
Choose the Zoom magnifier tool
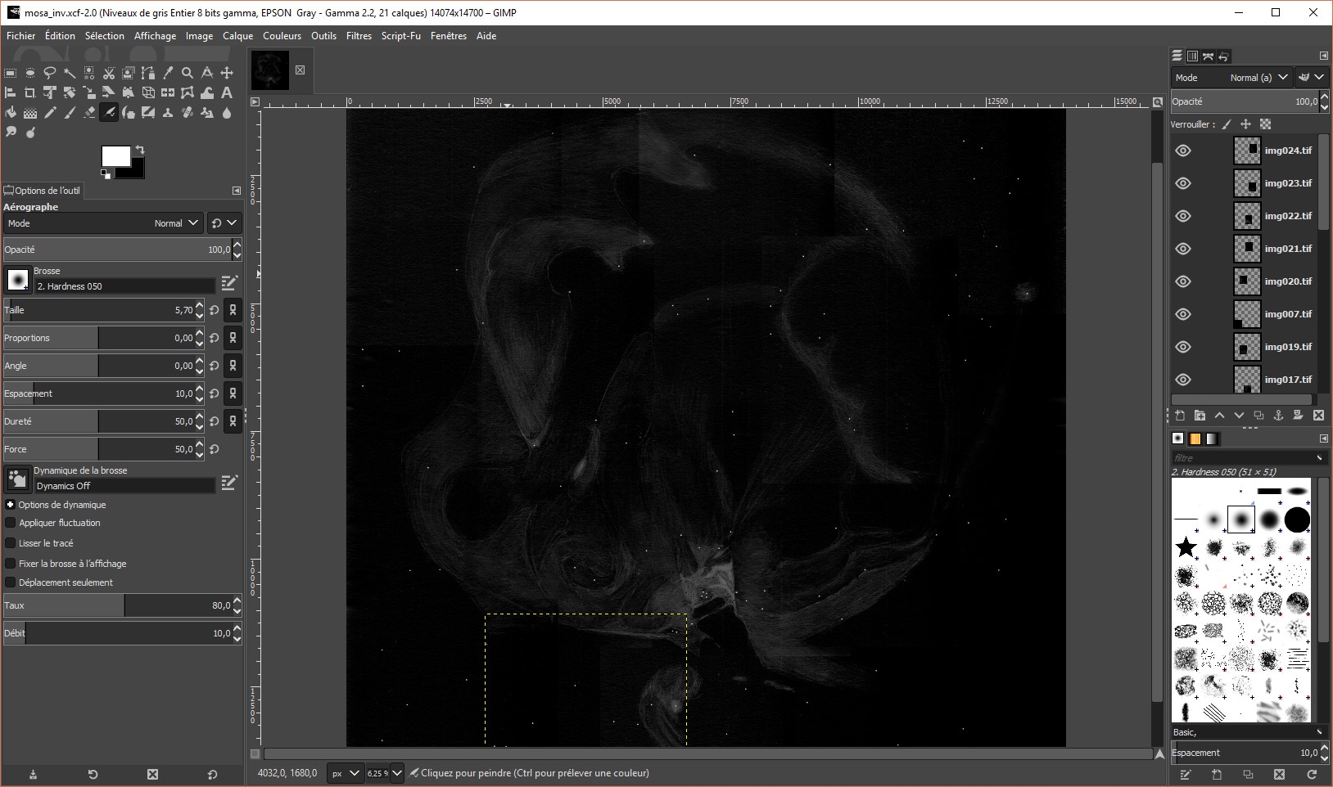(x=188, y=73)
